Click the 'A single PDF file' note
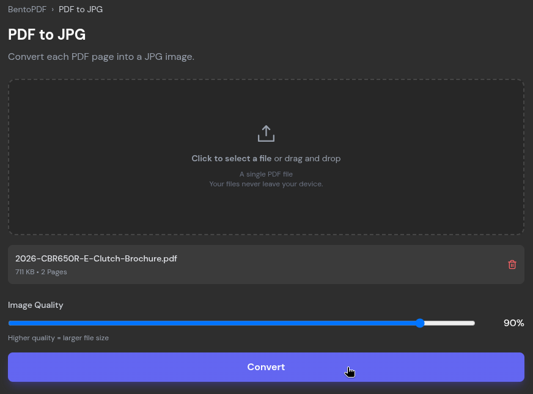This screenshot has width=533, height=394. pos(266,174)
